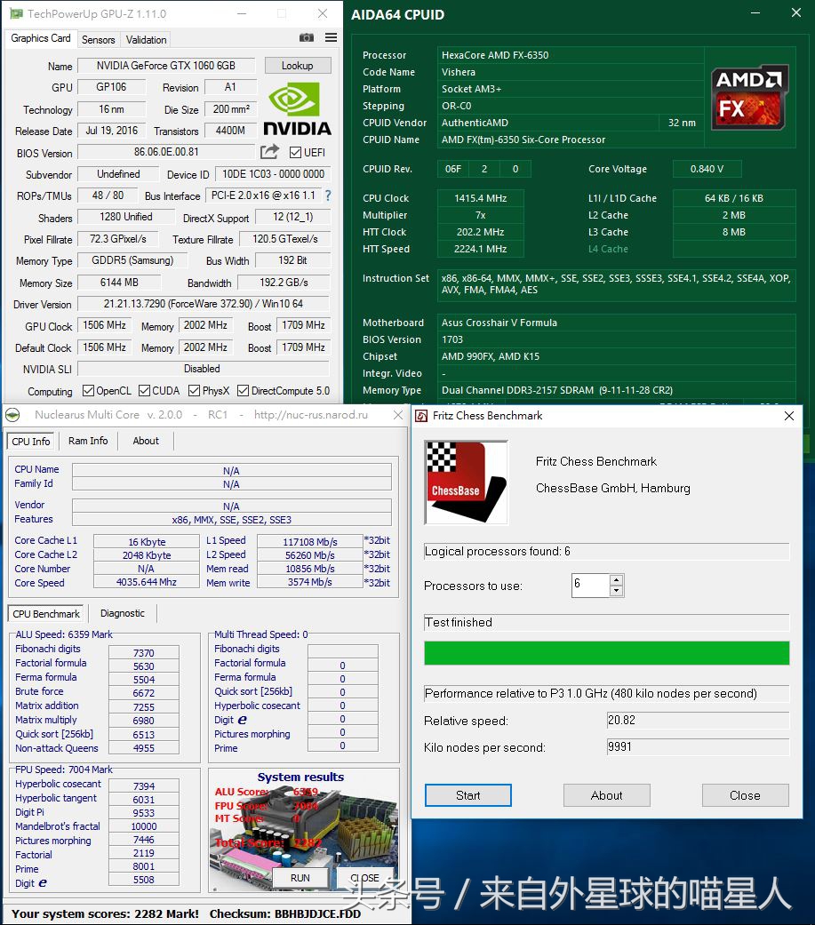Toggle the UEFI checkbox
The image size is (815, 925).
tap(294, 152)
